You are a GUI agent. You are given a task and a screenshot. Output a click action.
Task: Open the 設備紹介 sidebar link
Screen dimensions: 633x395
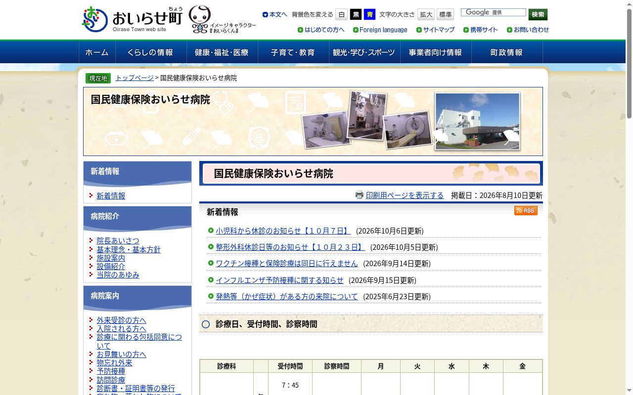(x=111, y=266)
